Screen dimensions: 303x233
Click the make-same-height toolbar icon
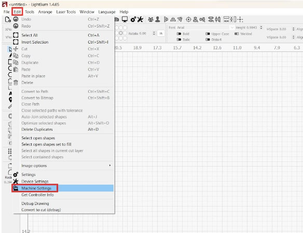pyautogui.click(x=233, y=19)
